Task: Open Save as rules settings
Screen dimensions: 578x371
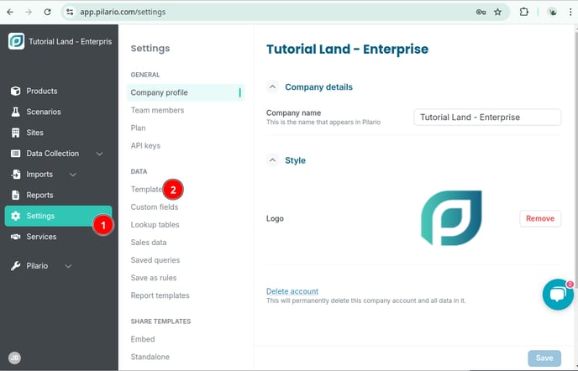Action: click(x=154, y=278)
